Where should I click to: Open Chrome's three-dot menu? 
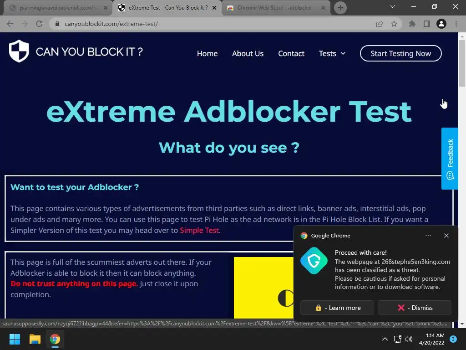pyautogui.click(x=456, y=24)
